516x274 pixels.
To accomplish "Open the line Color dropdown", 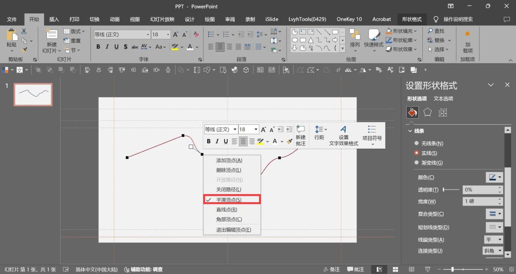I will click(494, 177).
